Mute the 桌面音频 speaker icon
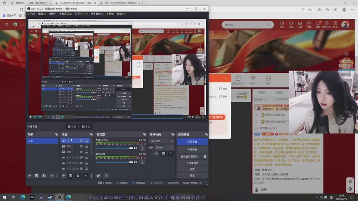The width and height of the screenshot is (358, 201). pyautogui.click(x=136, y=162)
